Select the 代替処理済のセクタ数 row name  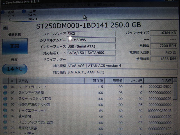[34, 105]
